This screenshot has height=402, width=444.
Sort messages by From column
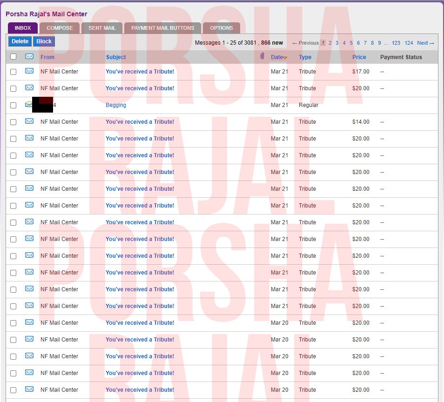47,57
